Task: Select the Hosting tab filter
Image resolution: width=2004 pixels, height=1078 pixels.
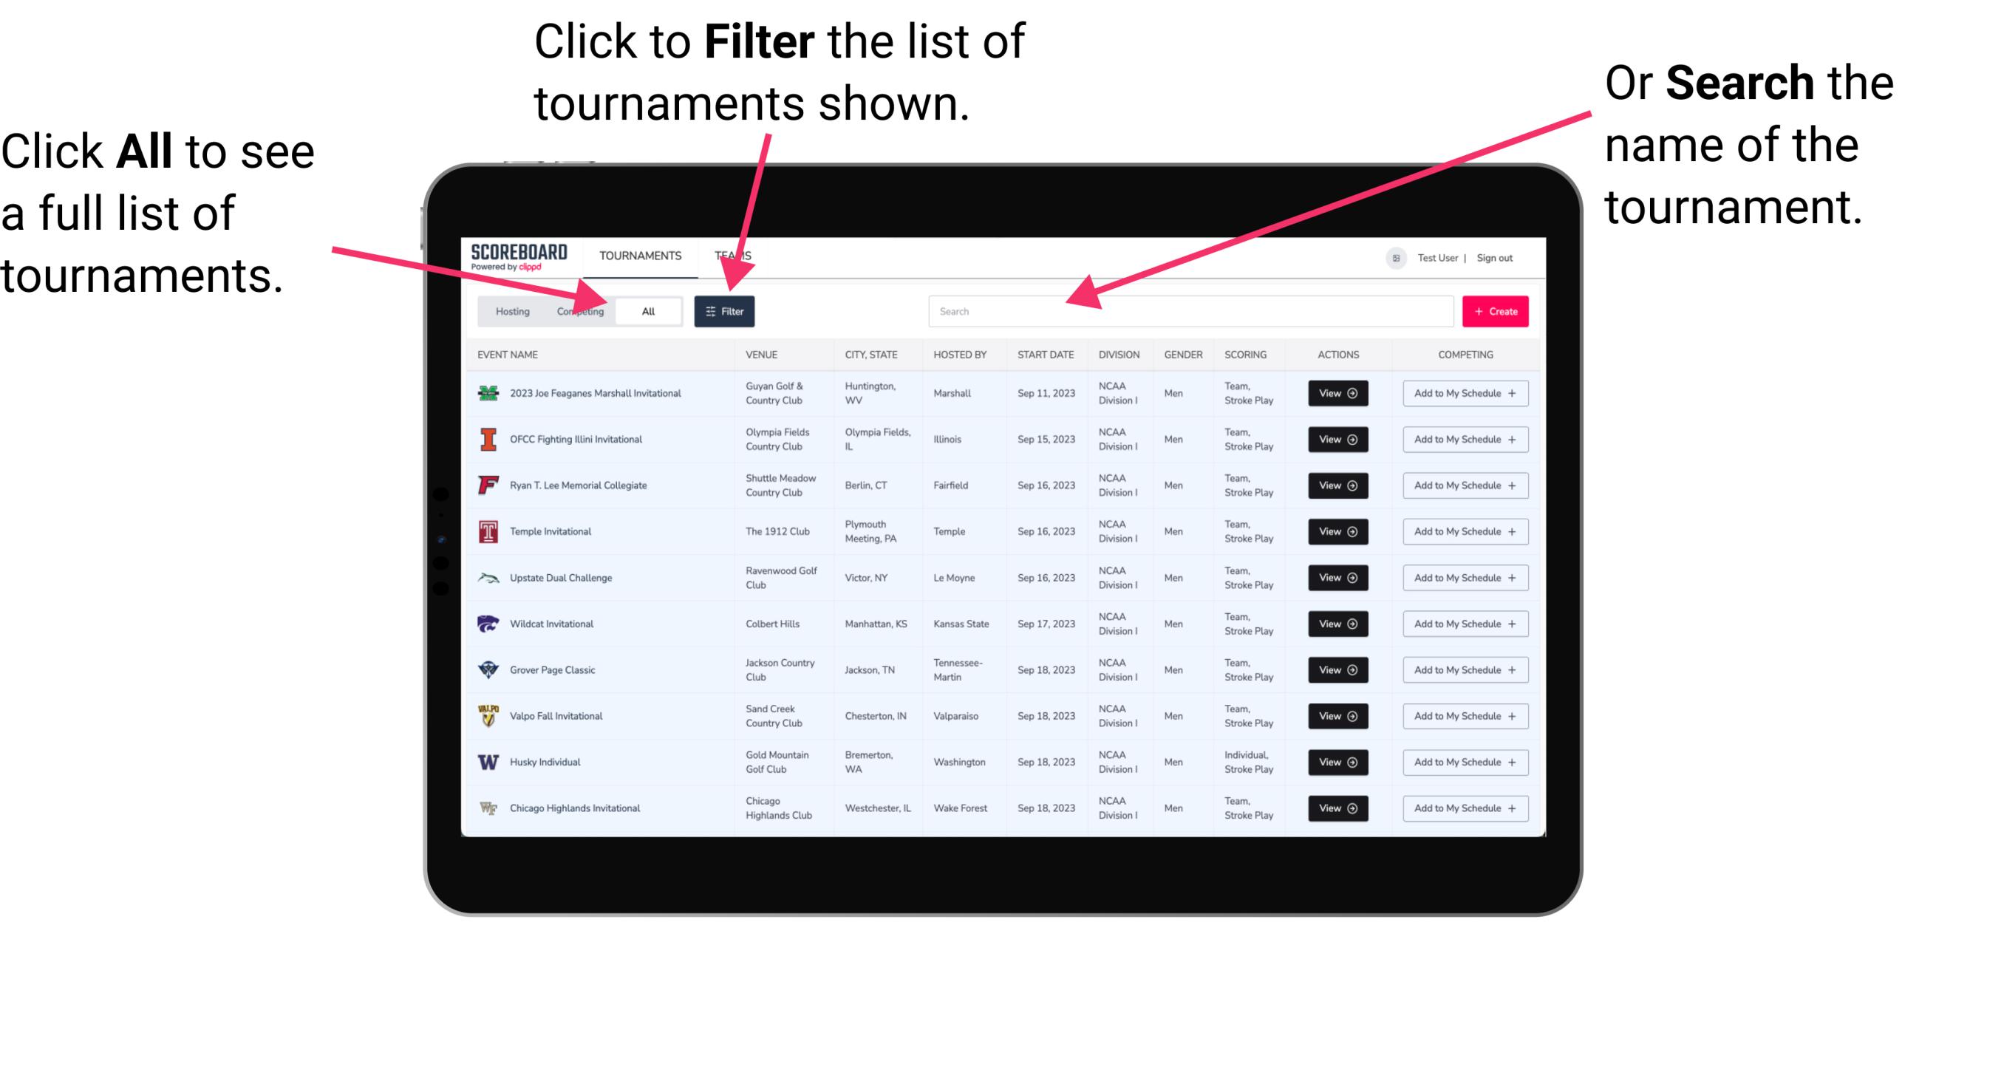Action: coord(510,310)
